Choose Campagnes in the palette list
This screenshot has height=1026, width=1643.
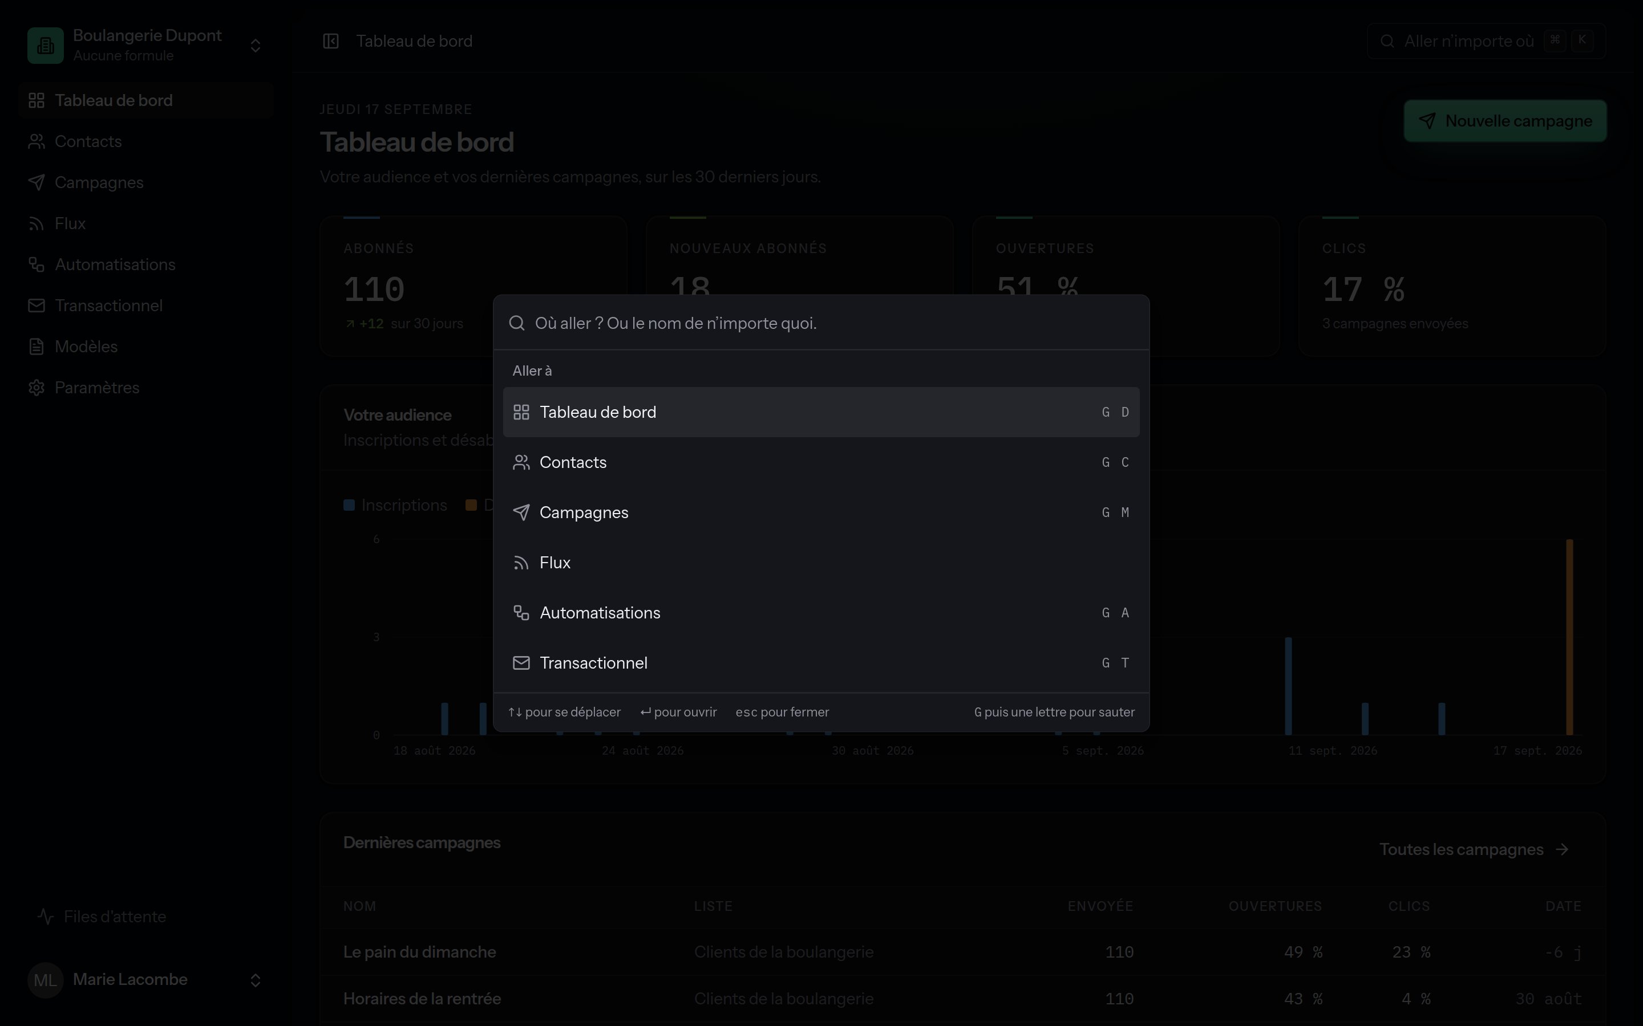(x=821, y=512)
